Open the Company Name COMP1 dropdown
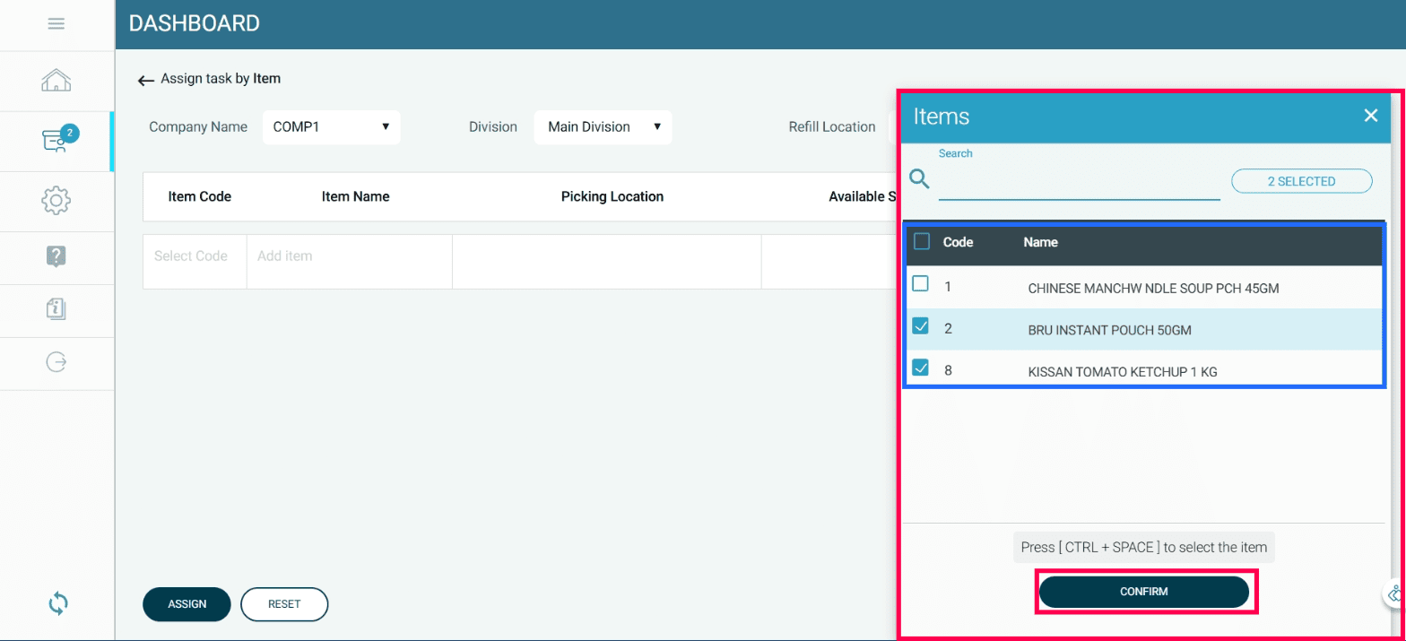Screen dimensions: 1406x641 click(x=332, y=127)
